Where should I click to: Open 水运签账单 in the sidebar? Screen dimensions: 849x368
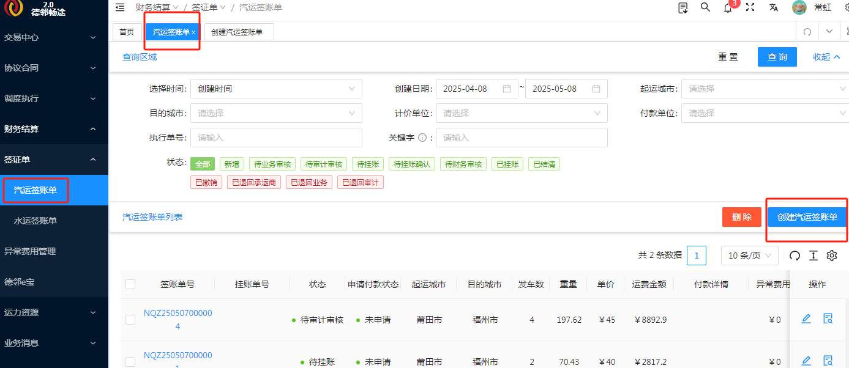coord(54,221)
